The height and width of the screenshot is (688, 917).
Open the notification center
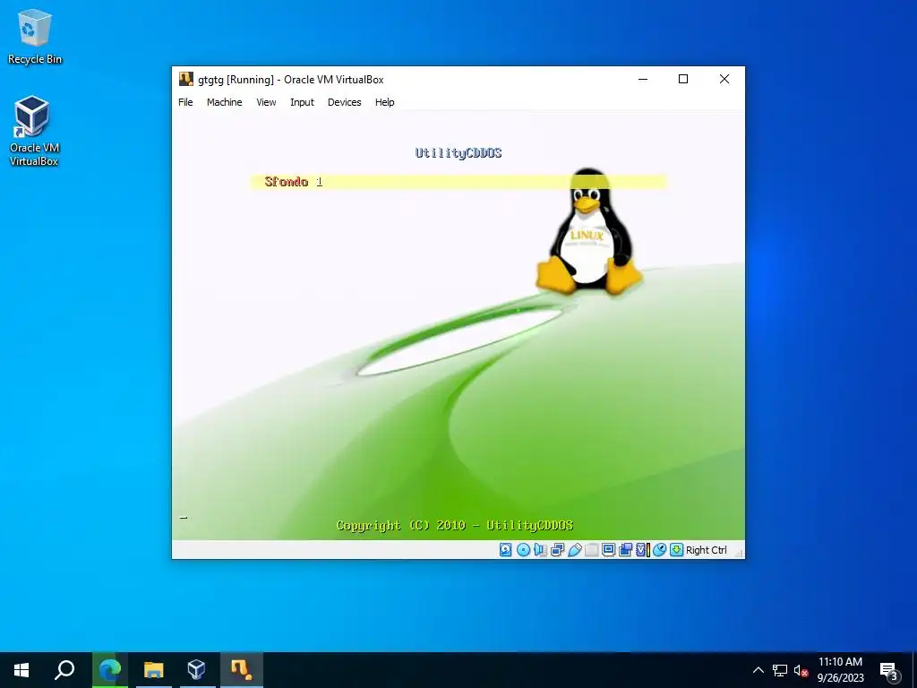[889, 670]
